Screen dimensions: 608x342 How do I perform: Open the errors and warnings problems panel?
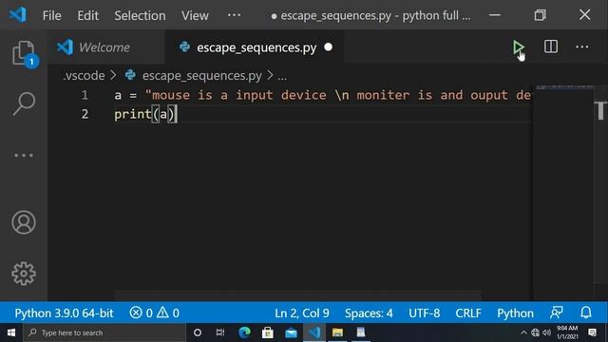pyautogui.click(x=154, y=313)
